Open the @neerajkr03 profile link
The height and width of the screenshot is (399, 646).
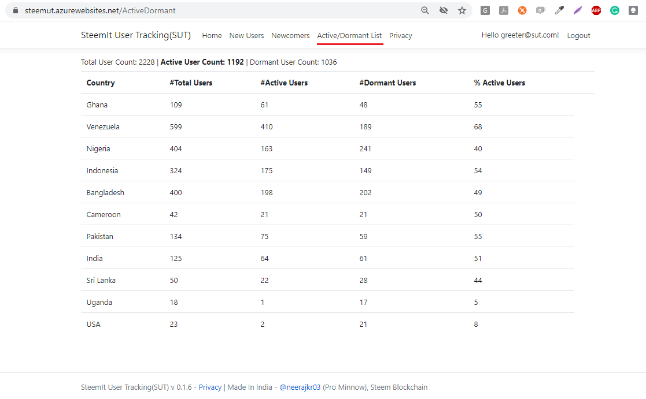click(300, 387)
